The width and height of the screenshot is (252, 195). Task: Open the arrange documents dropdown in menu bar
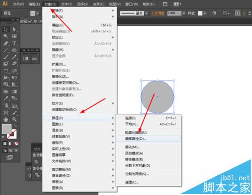(x=177, y=4)
